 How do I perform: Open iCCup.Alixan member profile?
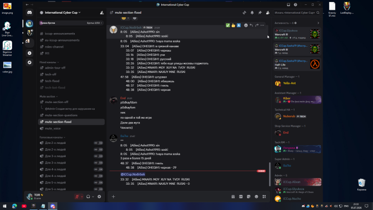(297, 182)
